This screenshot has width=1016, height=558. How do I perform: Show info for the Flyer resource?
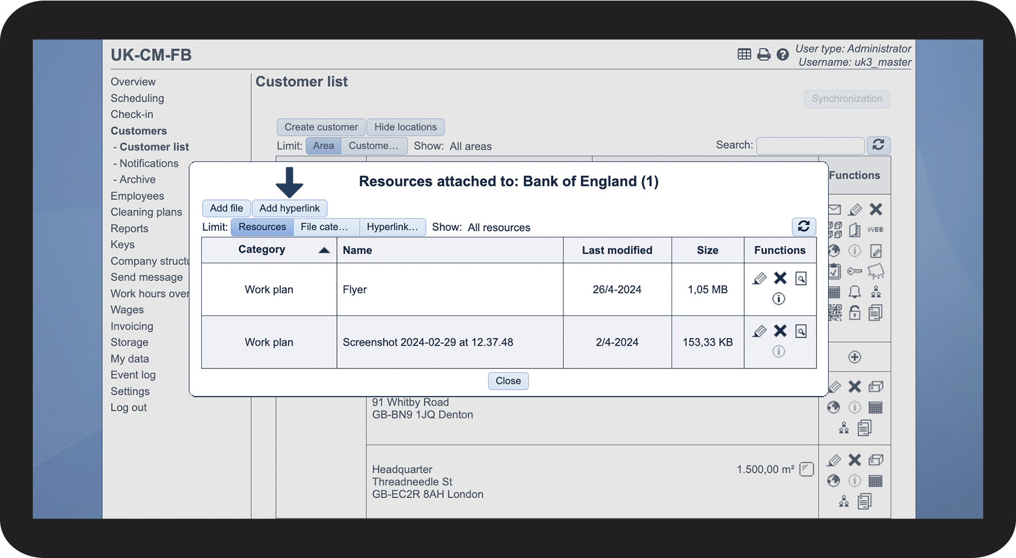coord(779,299)
